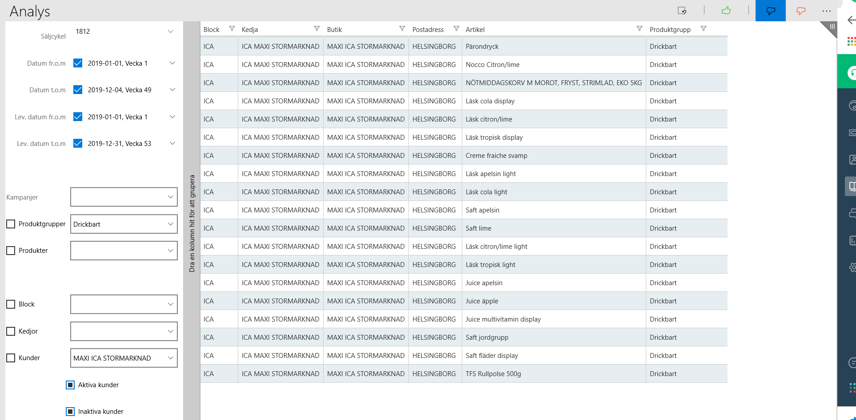
Task: Expand the Kedjor dropdown
Action: click(124, 331)
